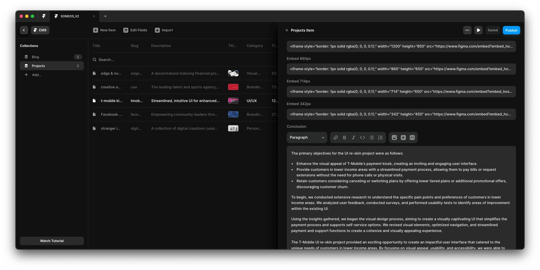The height and width of the screenshot is (270, 540).
Task: Create a New Item
Action: coord(104,30)
